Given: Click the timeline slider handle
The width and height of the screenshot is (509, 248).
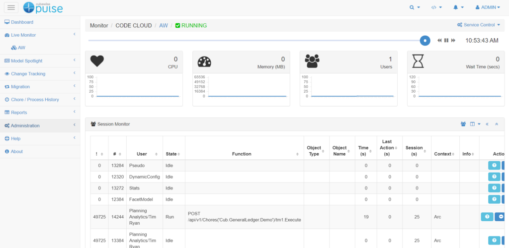Looking at the screenshot, I should pos(425,40).
